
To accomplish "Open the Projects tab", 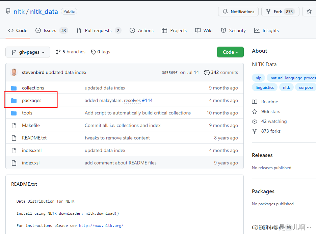I will tap(174, 30).
